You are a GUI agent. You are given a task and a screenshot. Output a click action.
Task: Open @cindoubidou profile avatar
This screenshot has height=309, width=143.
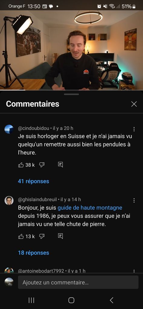pos(9,129)
